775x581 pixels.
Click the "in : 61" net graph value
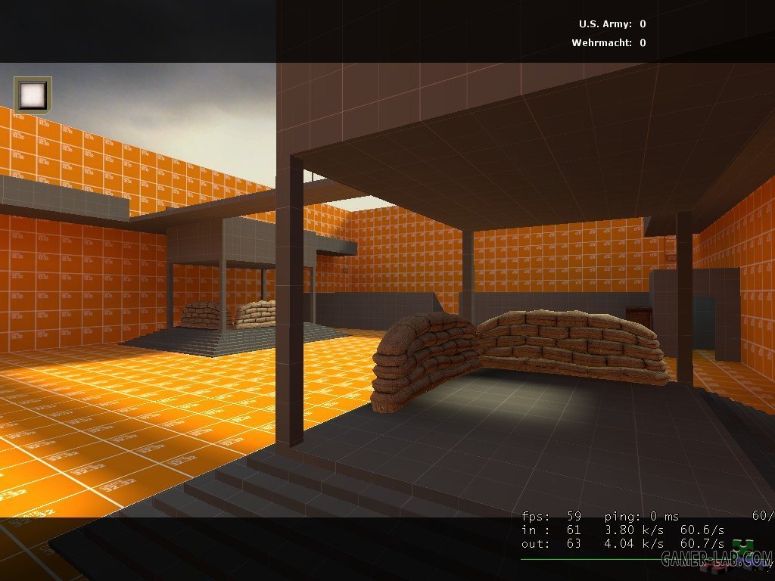coord(551,530)
